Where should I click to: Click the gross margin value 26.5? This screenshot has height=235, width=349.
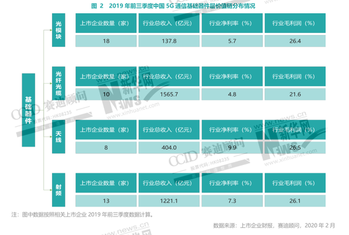[x=295, y=147]
